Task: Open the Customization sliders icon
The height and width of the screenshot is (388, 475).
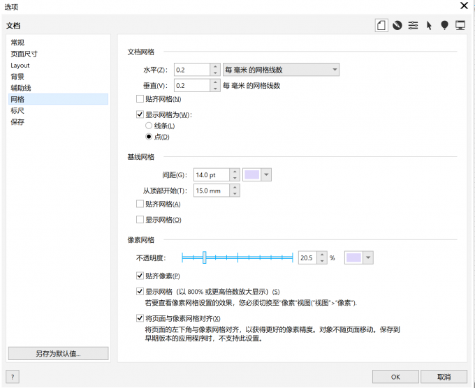Action: pos(413,25)
